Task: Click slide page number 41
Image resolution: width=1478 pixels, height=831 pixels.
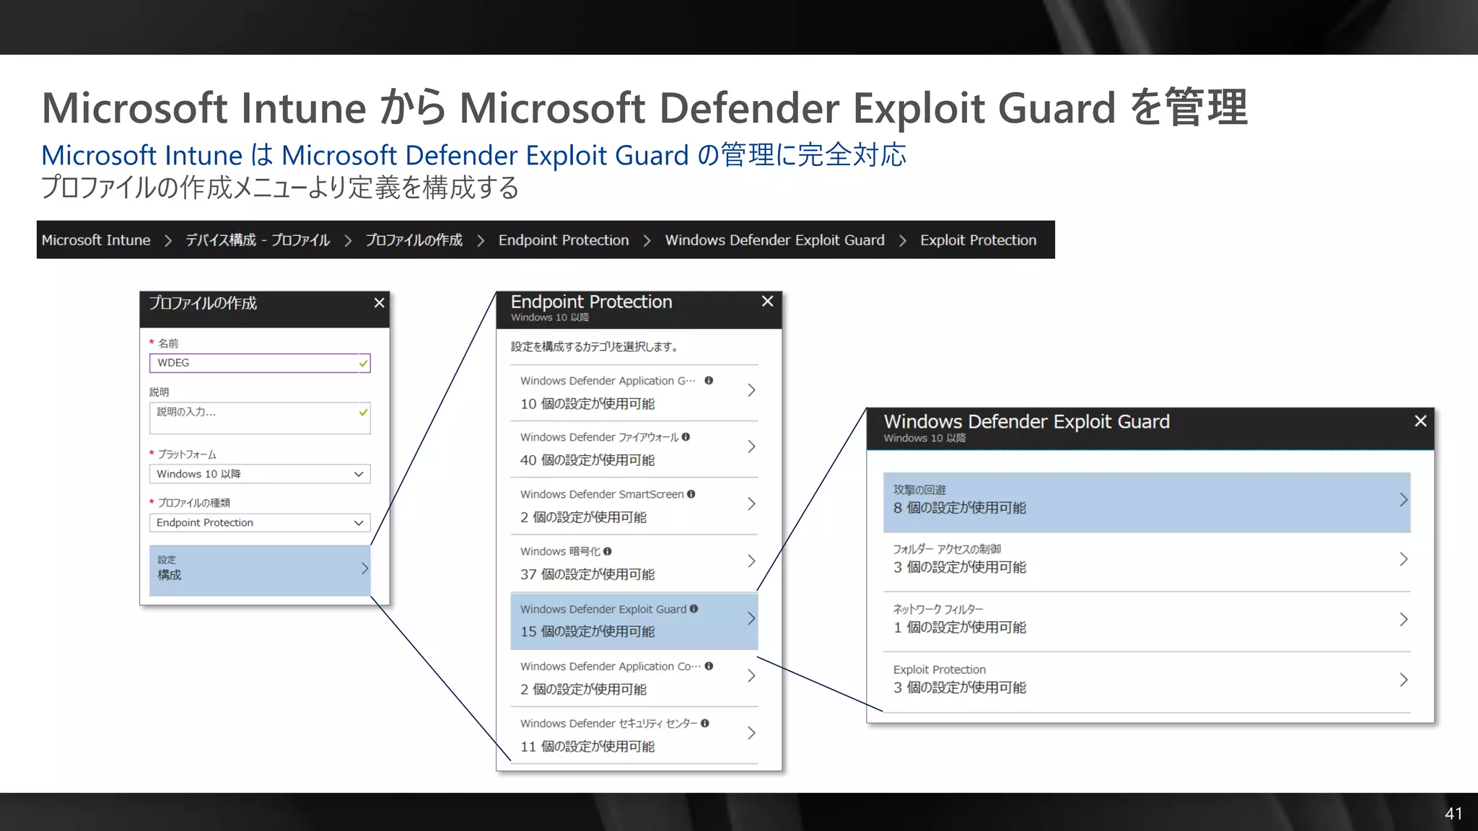Action: point(1453,814)
